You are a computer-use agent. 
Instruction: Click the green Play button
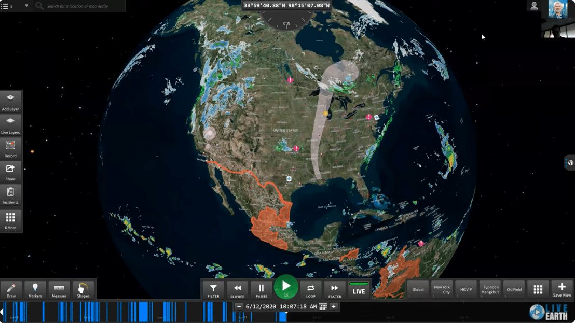click(x=286, y=287)
